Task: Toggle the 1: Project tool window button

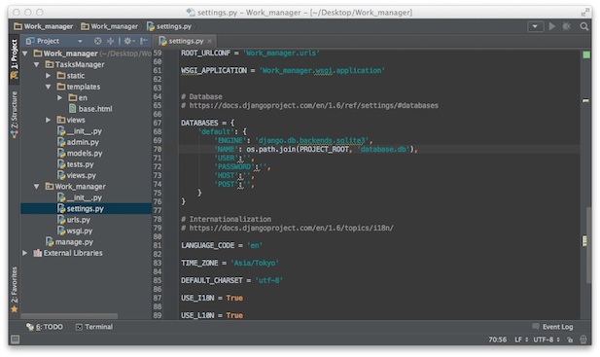Action: [x=15, y=58]
